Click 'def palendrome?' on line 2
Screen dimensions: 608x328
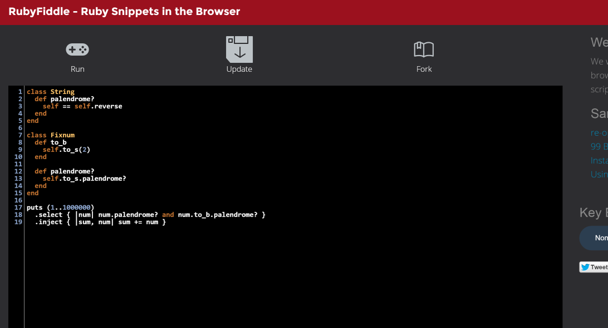65,99
